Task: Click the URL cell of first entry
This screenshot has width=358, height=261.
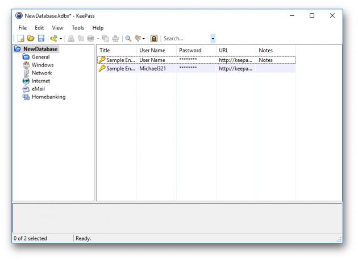Action: point(236,60)
